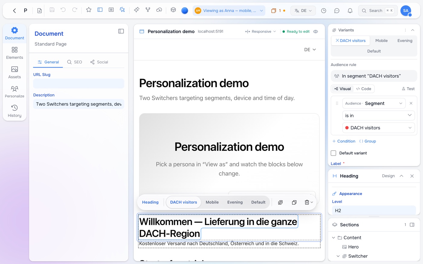Click the star favorite icon in toolbar
423x264 pixels.
[x=89, y=10]
